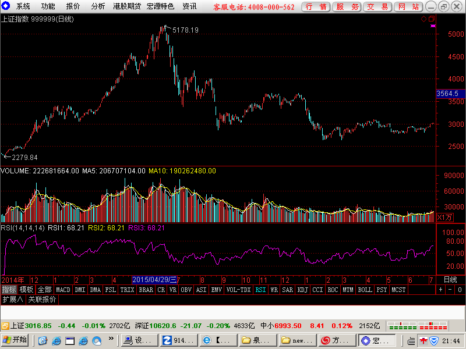This screenshot has height=349, width=466.
Task: Switch indicator to PSY
Action: coord(382,290)
